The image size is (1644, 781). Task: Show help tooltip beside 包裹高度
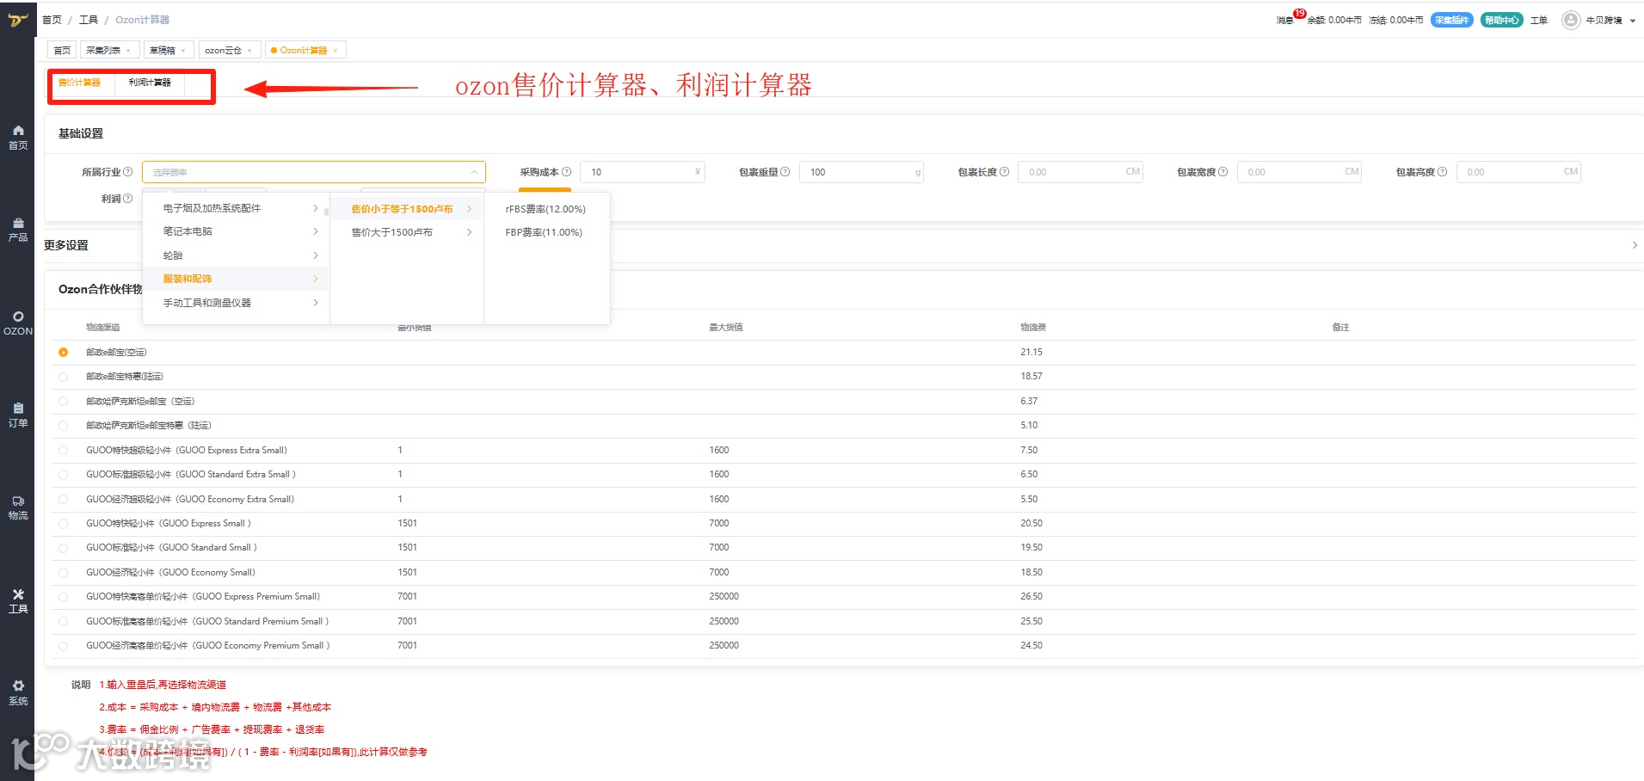[1442, 172]
